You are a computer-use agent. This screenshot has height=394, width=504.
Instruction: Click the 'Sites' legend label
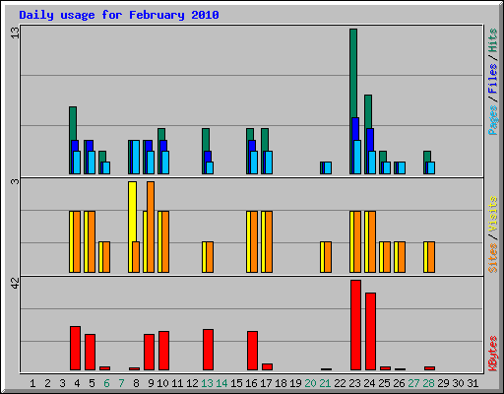coord(492,258)
